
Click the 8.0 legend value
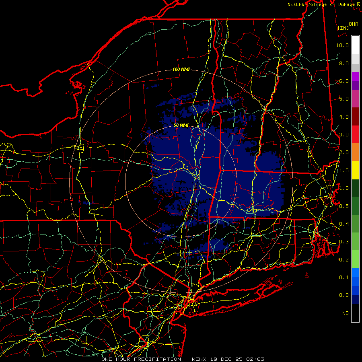pyautogui.click(x=344, y=63)
